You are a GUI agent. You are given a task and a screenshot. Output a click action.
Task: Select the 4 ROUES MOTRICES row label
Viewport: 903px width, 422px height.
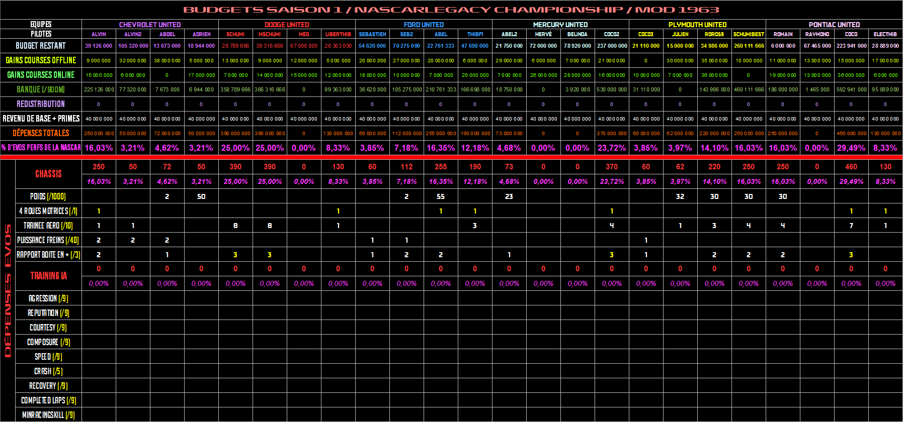point(48,211)
